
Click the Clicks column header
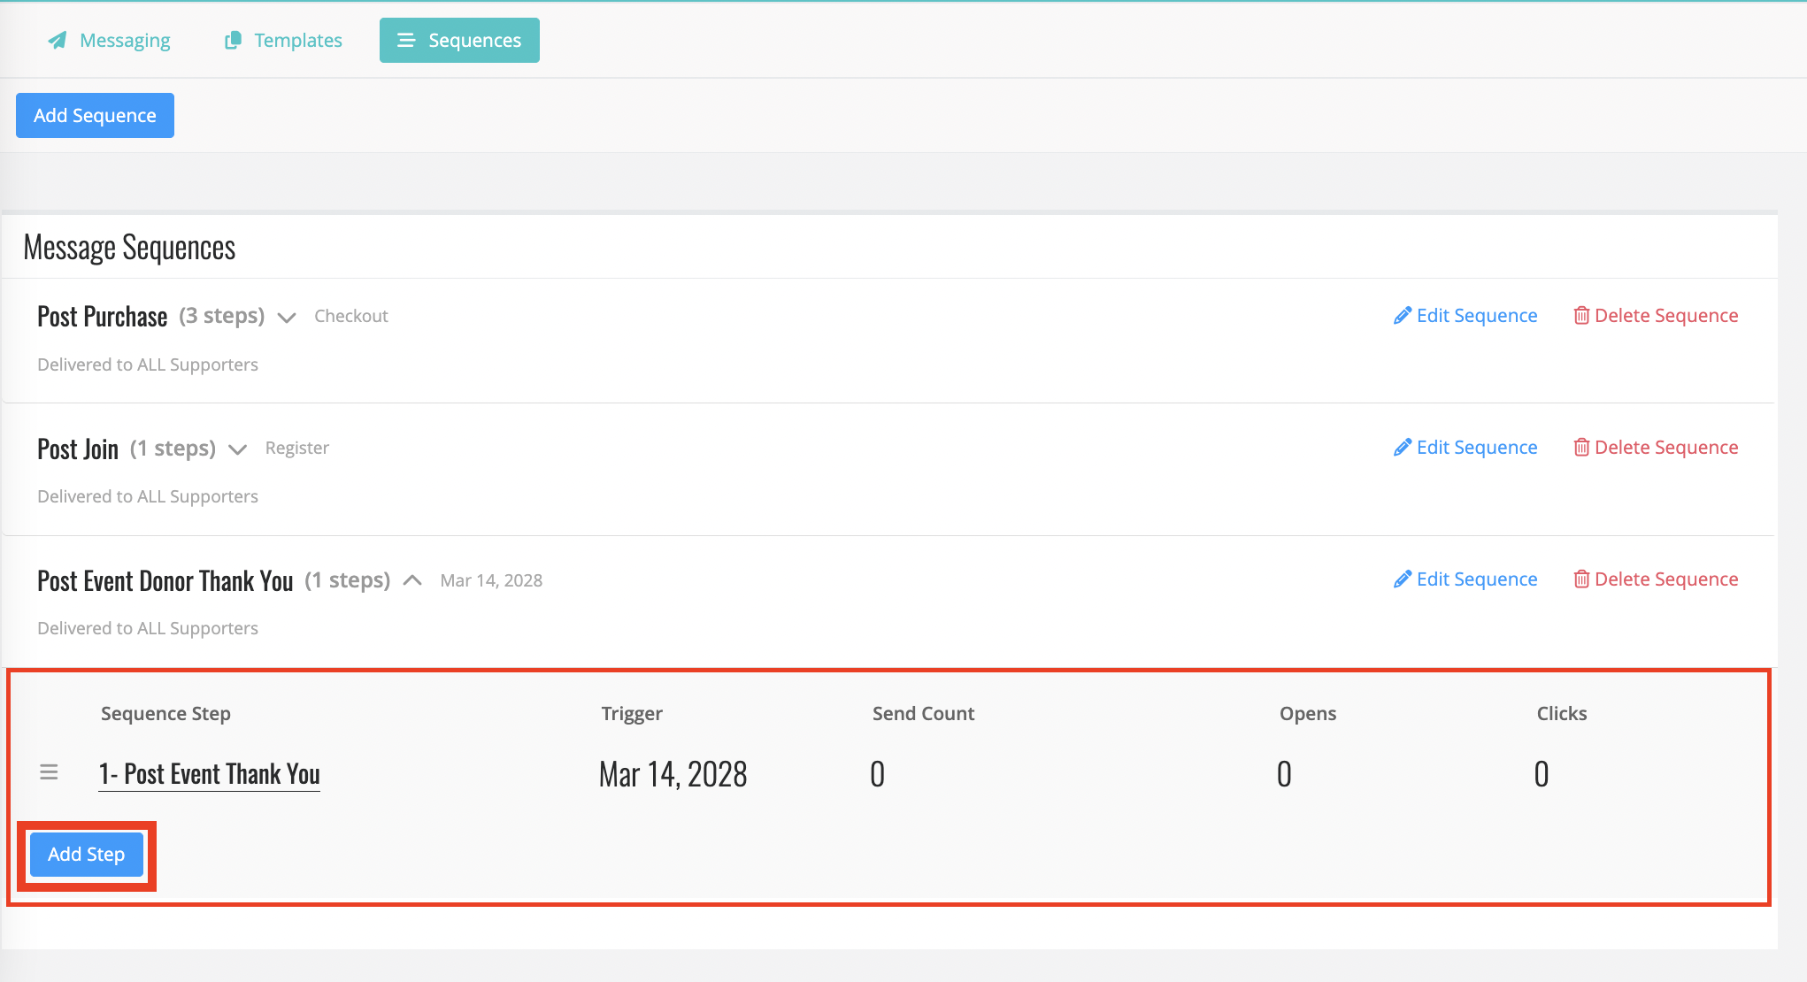click(1562, 713)
